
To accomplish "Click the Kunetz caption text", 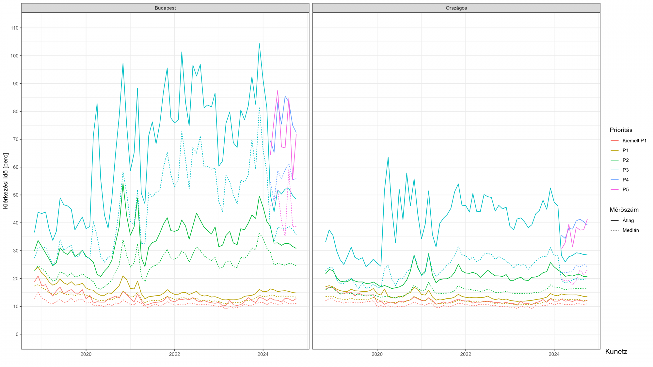I will coord(616,351).
